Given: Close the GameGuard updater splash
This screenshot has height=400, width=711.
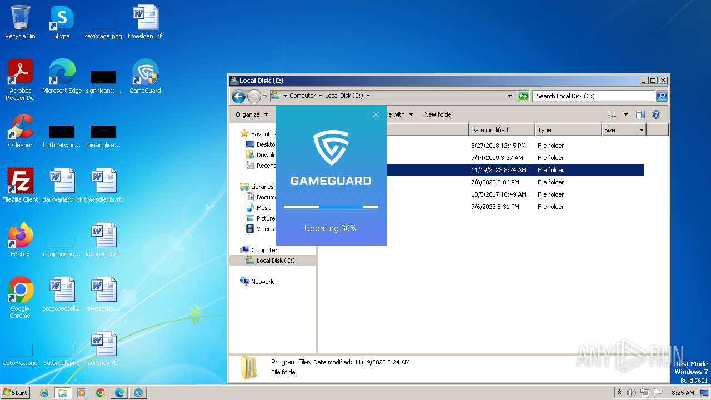Looking at the screenshot, I should click(376, 114).
